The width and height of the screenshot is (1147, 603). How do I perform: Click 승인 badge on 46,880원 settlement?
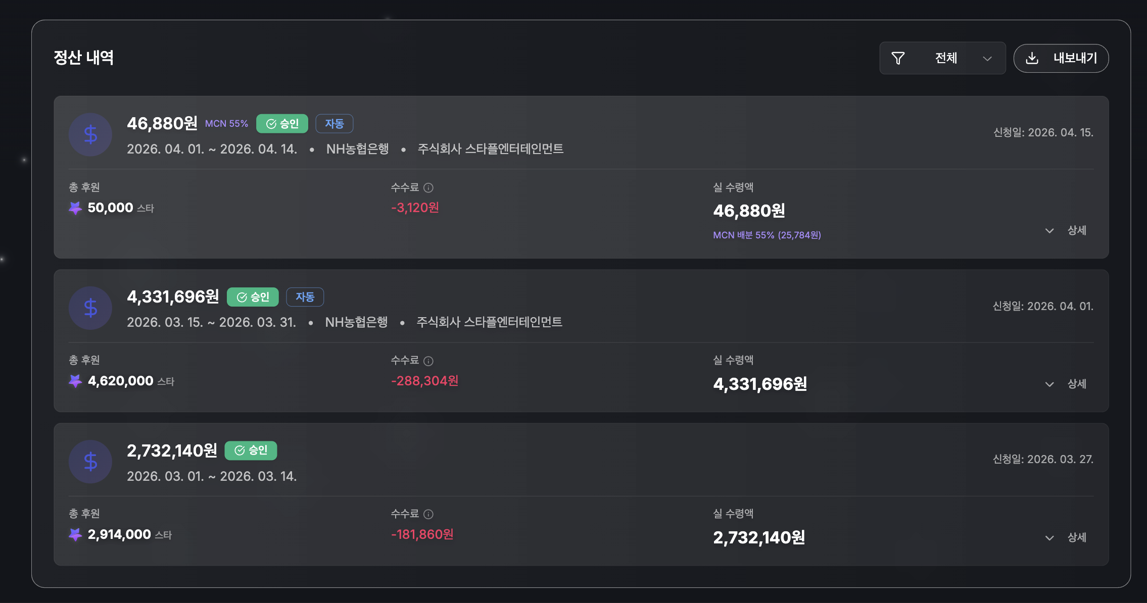pyautogui.click(x=282, y=124)
